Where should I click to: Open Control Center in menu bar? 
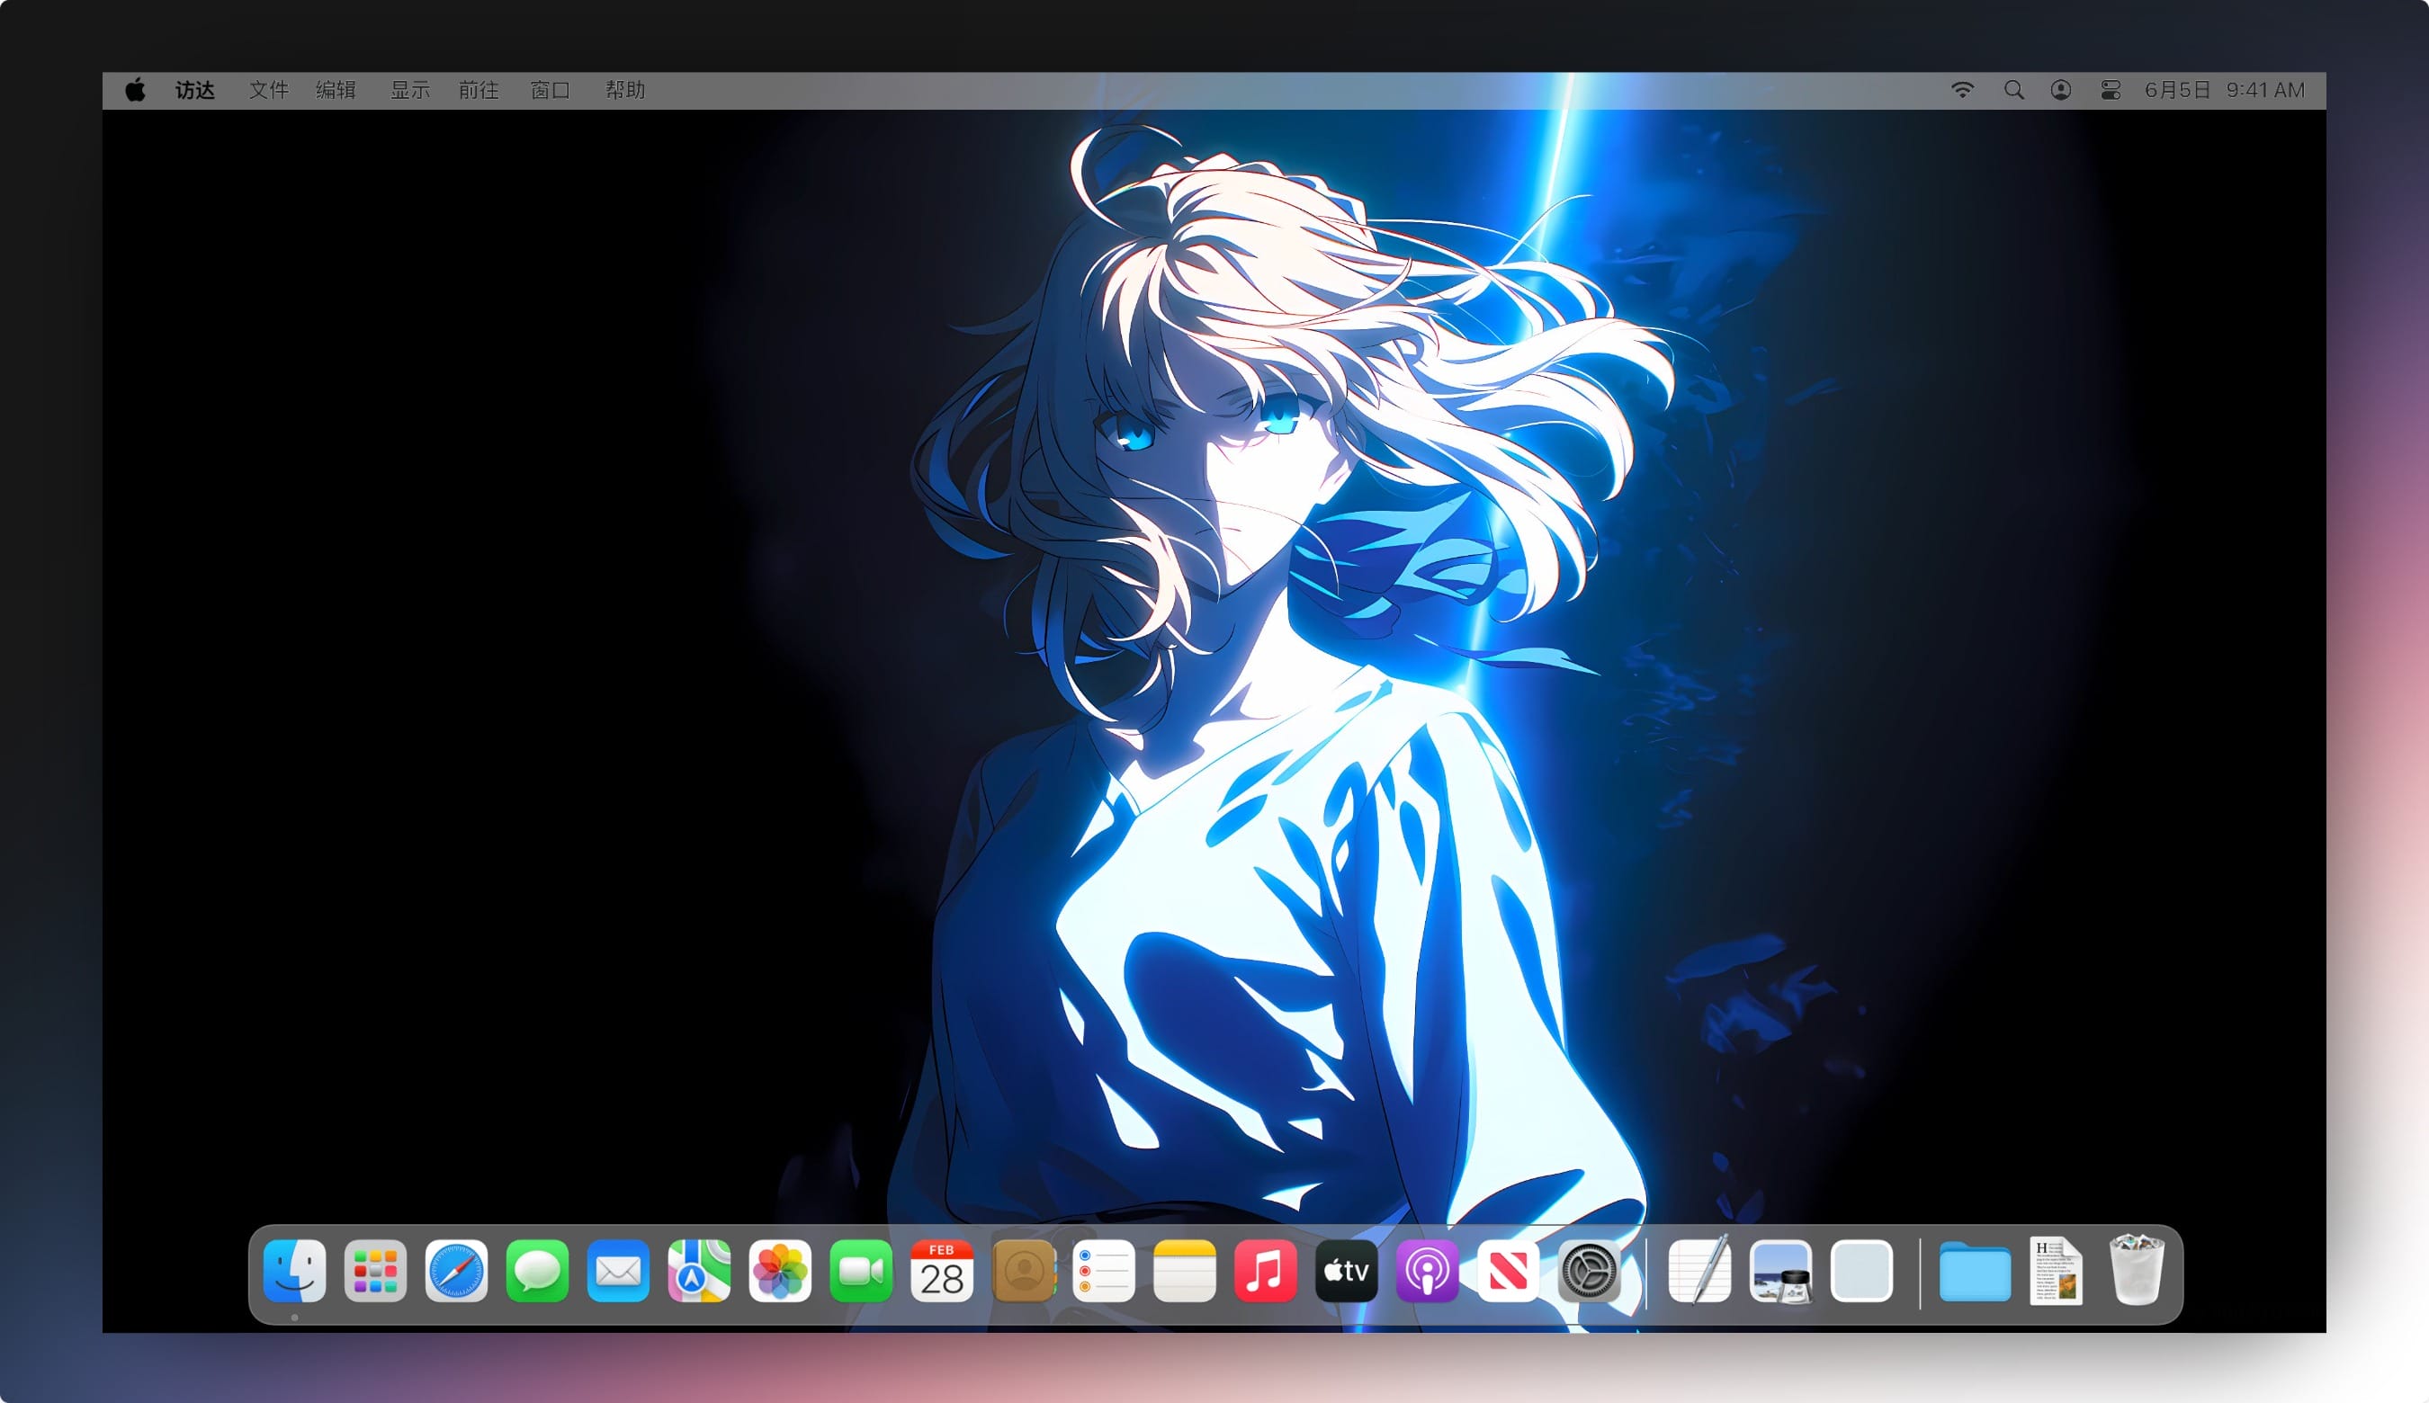click(x=2110, y=90)
